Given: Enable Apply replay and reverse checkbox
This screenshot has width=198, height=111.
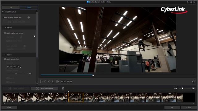Looking at the screenshot, I should (x=5, y=33).
